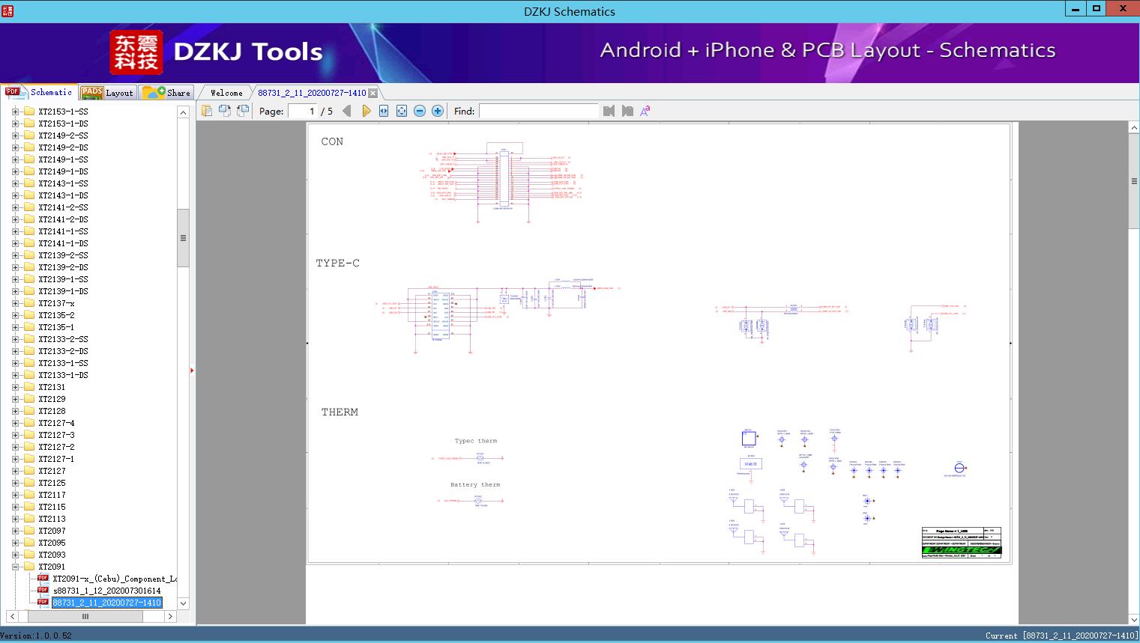Click XT2127-1 folder icon
This screenshot has height=643, width=1140.
(29, 459)
